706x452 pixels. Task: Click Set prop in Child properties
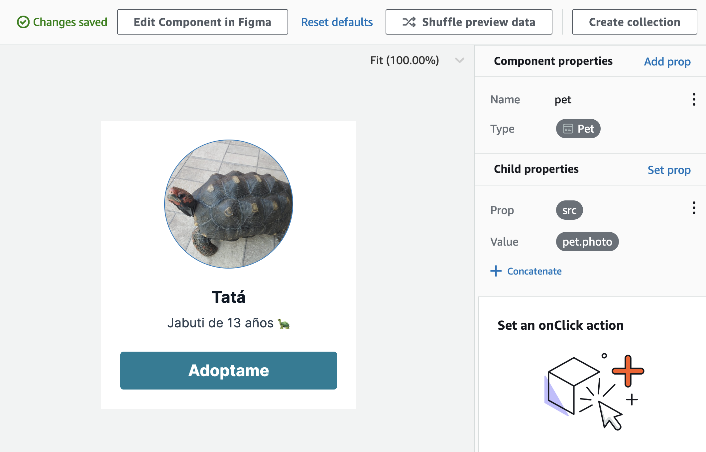pyautogui.click(x=669, y=170)
